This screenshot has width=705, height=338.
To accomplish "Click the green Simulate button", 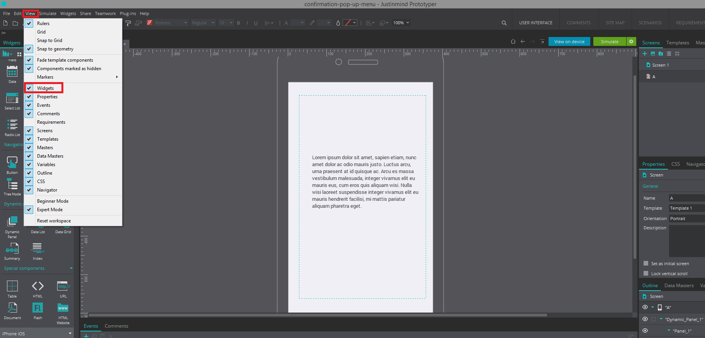I will click(609, 42).
